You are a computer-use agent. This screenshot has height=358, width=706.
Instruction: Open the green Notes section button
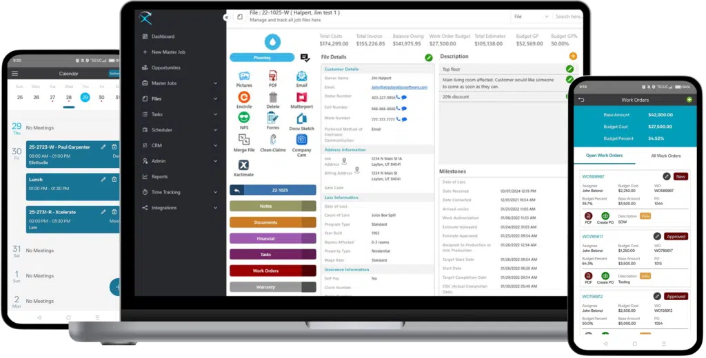coord(273,206)
